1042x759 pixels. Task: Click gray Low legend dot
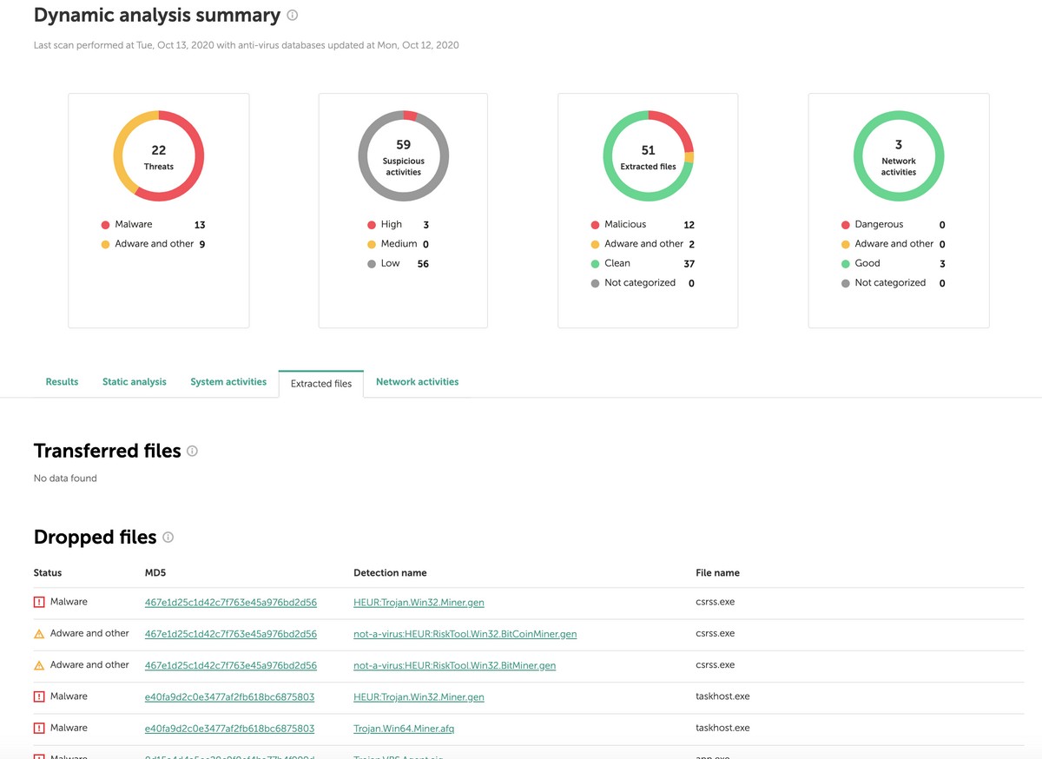[x=372, y=264]
